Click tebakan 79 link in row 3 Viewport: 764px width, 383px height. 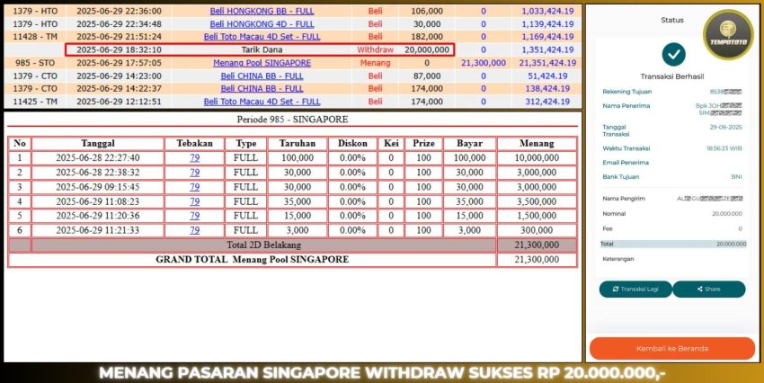194,187
